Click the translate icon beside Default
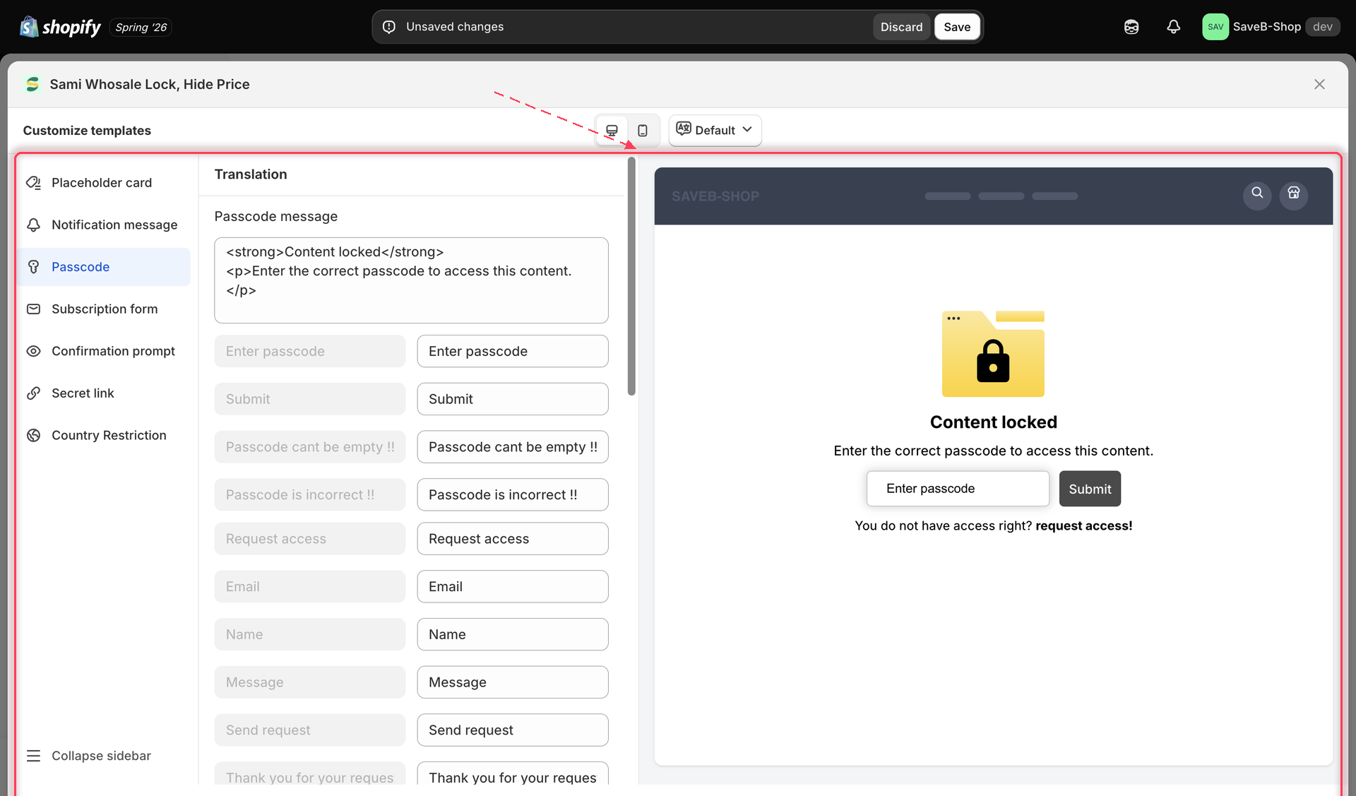 click(x=684, y=129)
